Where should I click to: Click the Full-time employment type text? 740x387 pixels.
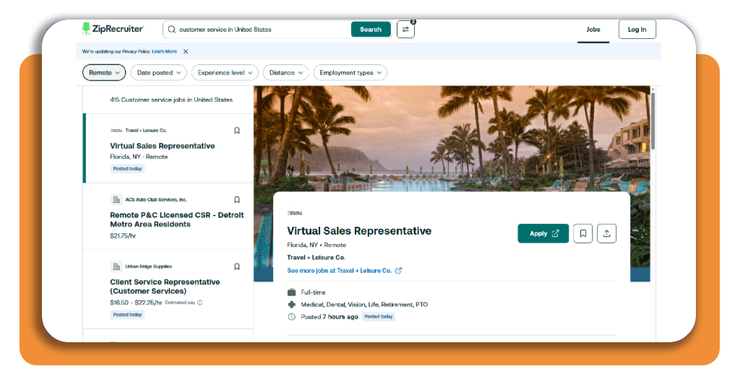[313, 292]
